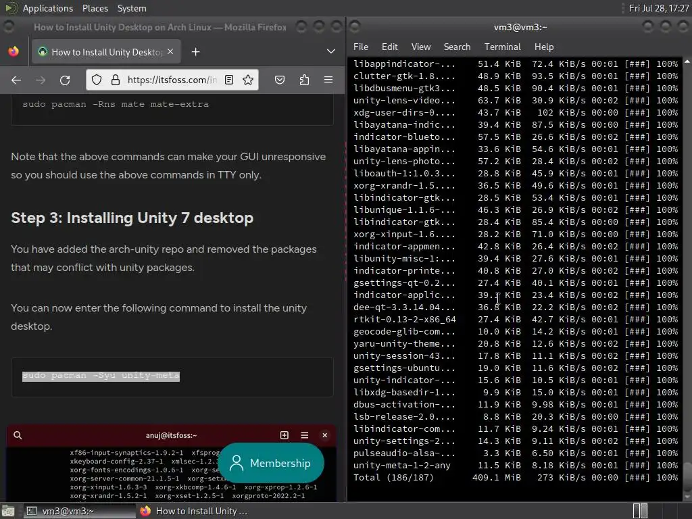Open the Terminal menu

pyautogui.click(x=503, y=47)
